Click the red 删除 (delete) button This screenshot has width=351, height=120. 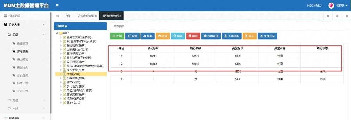click(193, 36)
